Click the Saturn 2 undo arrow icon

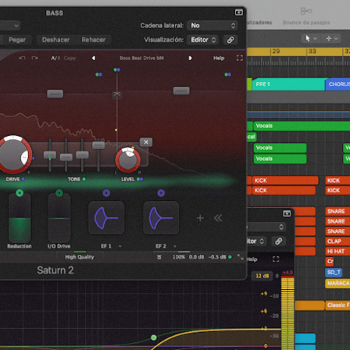pyautogui.click(x=22, y=58)
